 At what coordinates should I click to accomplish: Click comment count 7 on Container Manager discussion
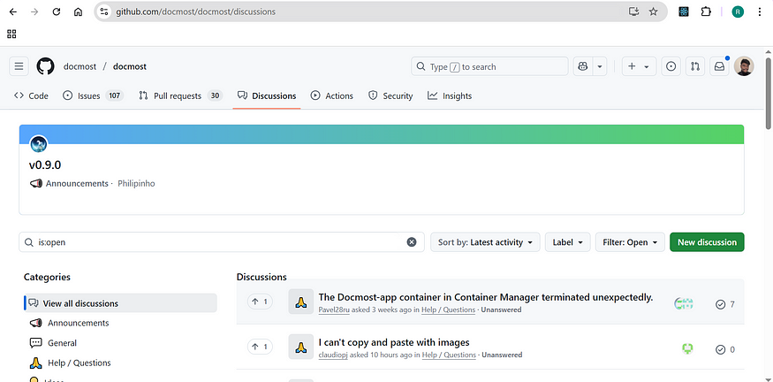(725, 304)
